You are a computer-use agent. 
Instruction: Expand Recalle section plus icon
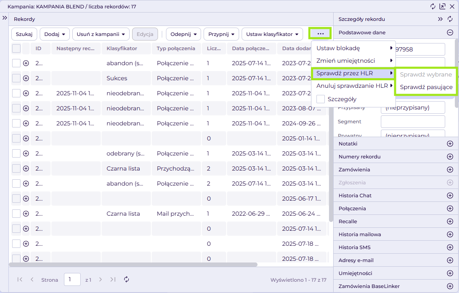(x=450, y=221)
